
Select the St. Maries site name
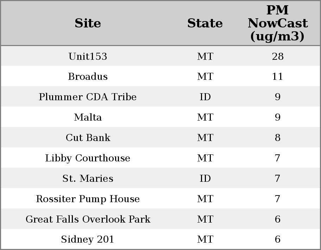(88, 179)
